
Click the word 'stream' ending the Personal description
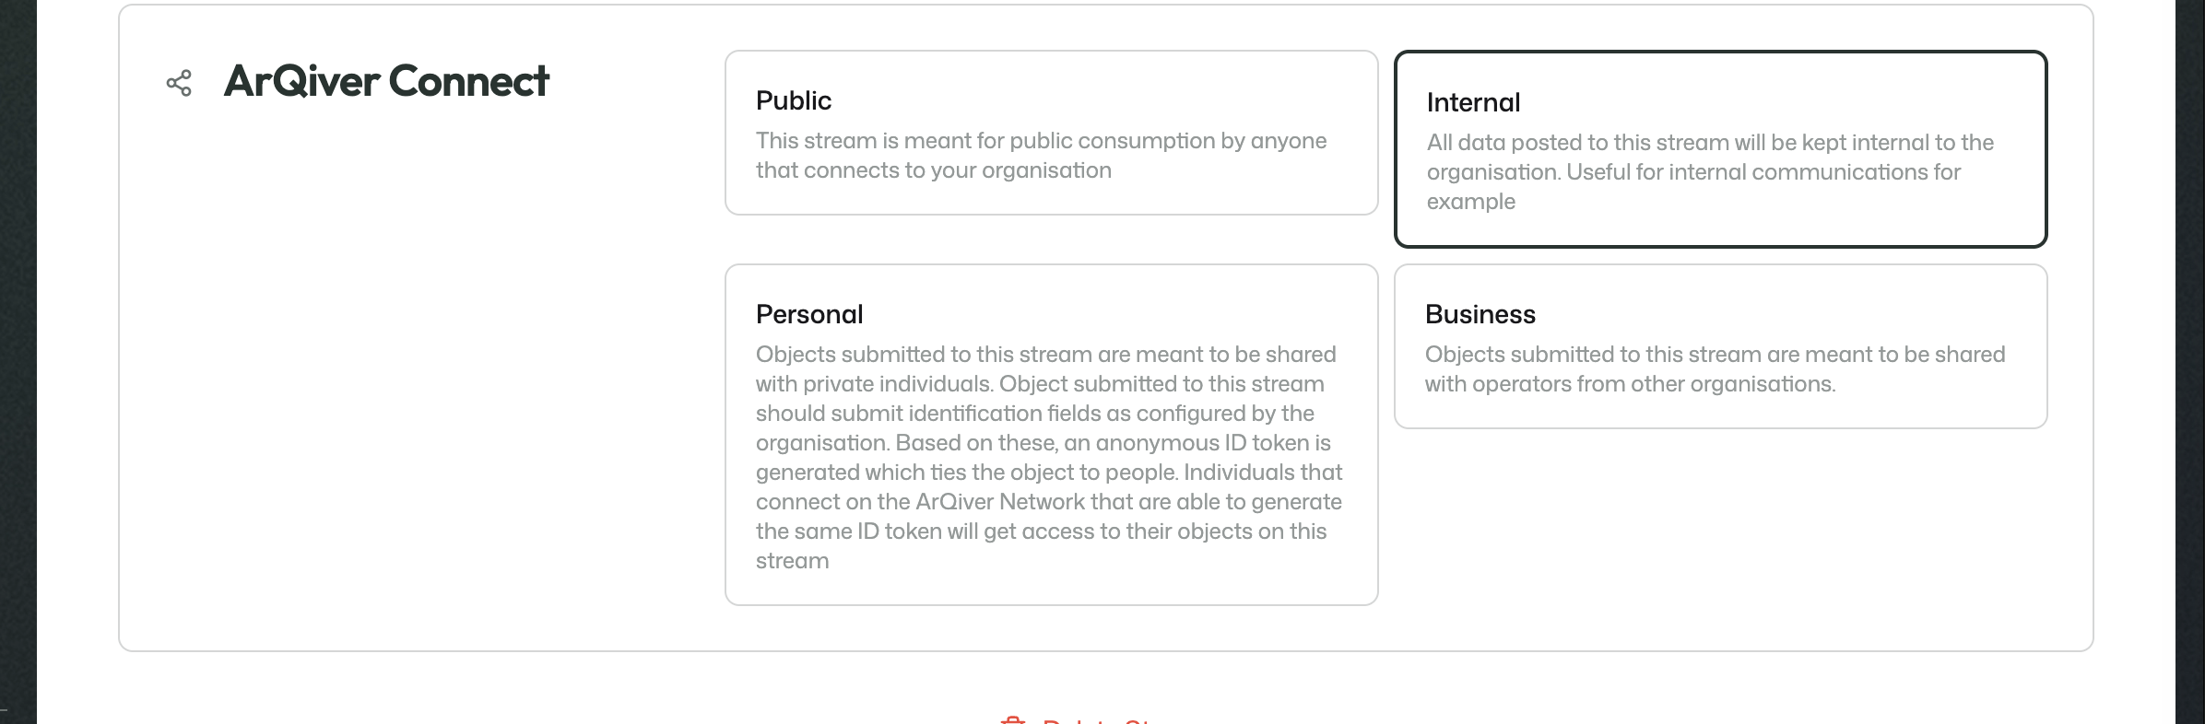[x=792, y=561]
